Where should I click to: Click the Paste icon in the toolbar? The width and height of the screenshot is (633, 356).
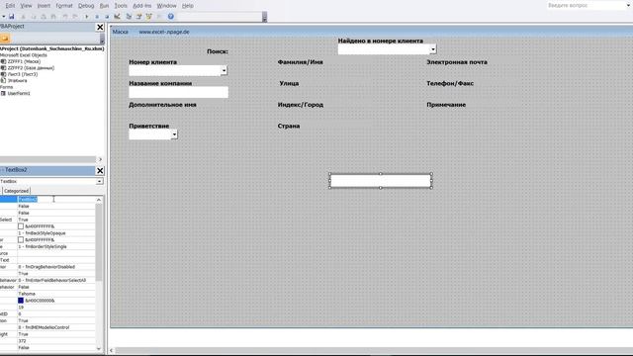pos(44,17)
